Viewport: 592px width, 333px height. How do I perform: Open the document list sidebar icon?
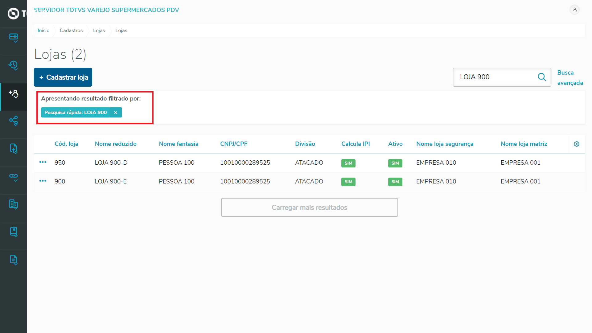tap(14, 260)
